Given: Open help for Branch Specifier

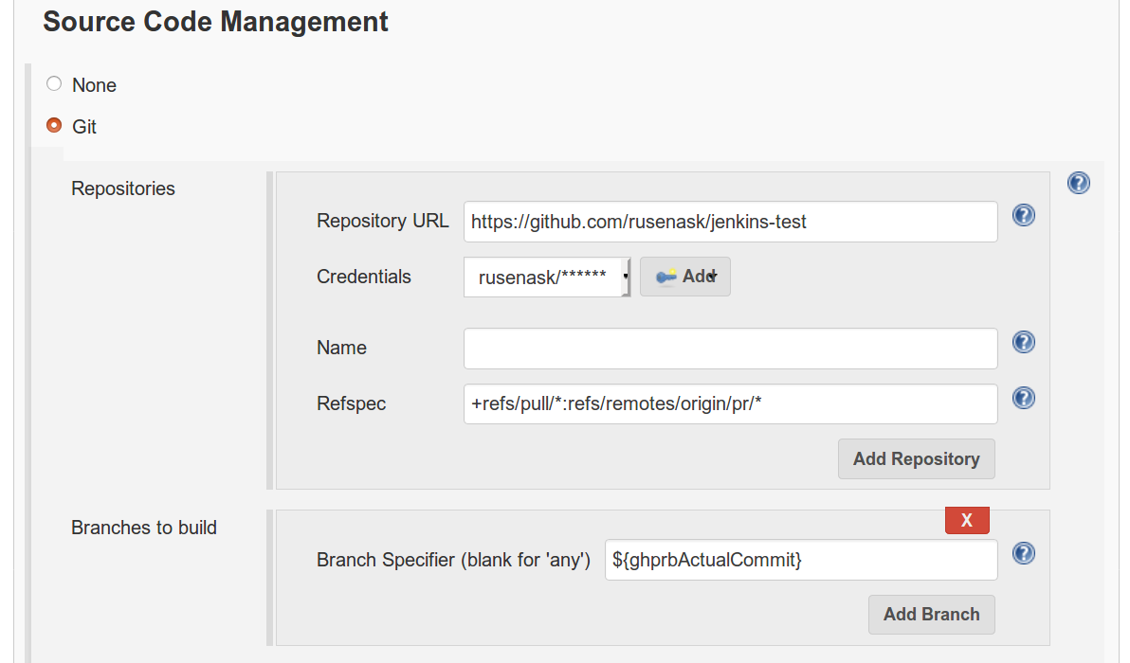Looking at the screenshot, I should point(1023,553).
